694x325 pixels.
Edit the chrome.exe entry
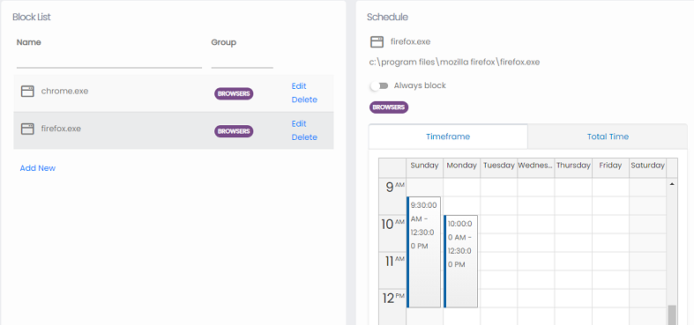(299, 86)
